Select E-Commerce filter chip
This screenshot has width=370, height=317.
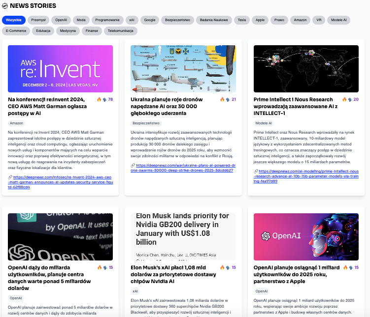coord(16,31)
